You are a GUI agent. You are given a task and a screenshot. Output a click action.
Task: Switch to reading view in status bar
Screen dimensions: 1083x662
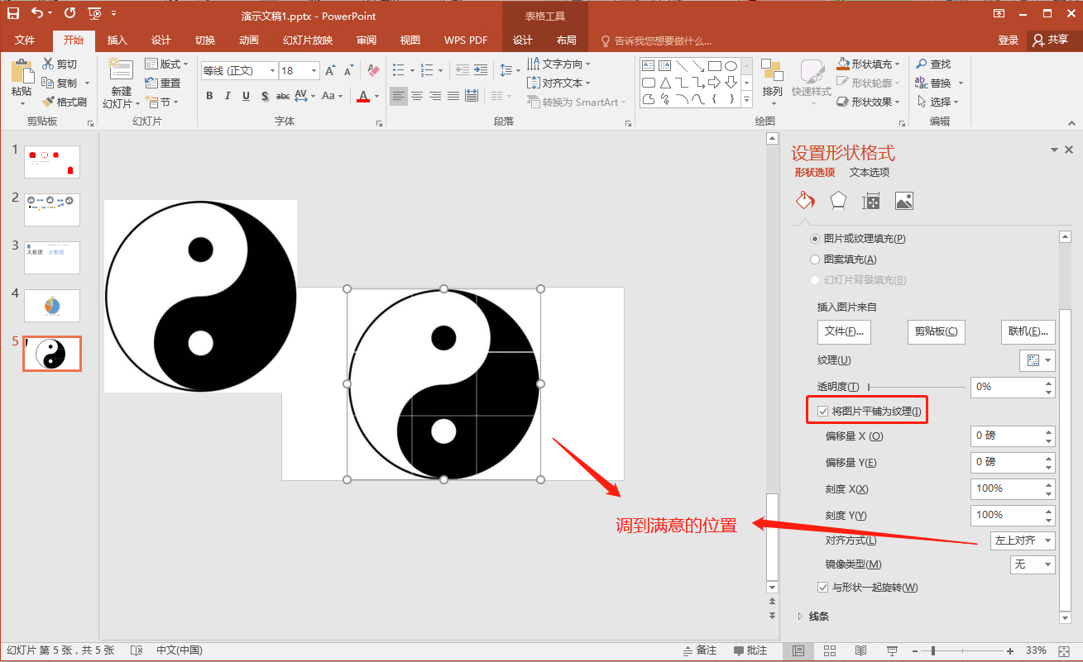[860, 650]
